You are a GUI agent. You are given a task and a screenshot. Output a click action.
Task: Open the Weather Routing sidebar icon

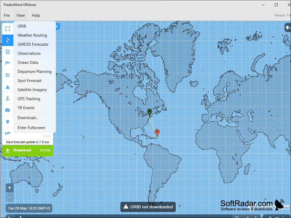click(x=8, y=40)
